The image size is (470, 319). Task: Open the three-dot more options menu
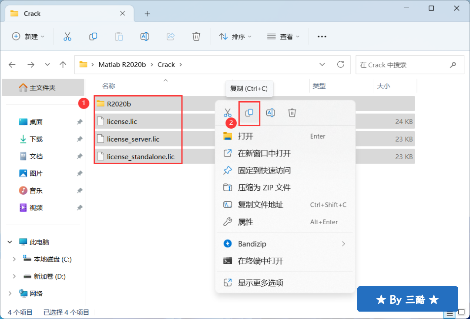click(322, 37)
